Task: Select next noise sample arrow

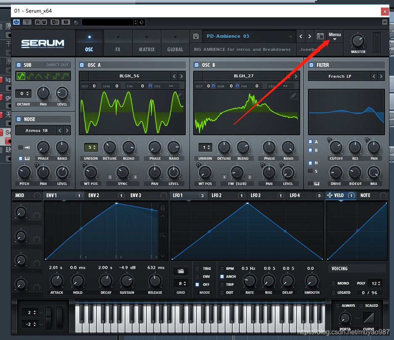Action: (67, 130)
